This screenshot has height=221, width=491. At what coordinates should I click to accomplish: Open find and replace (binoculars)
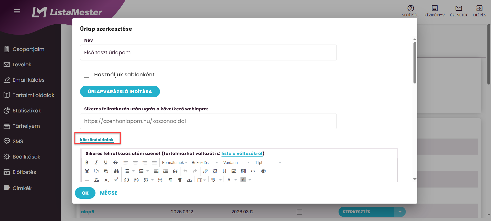point(116,171)
